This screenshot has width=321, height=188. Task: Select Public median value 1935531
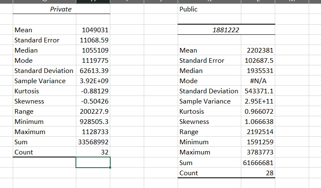point(258,70)
